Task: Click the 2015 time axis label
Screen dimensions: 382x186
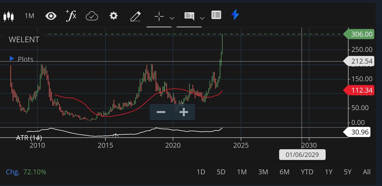Action: [x=105, y=145]
